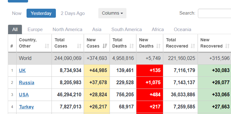Toggle New Cases sort order icon
The image size is (231, 114).
(x=105, y=46)
